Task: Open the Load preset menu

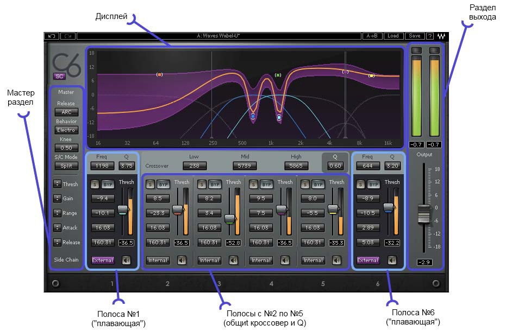Action: tap(393, 36)
